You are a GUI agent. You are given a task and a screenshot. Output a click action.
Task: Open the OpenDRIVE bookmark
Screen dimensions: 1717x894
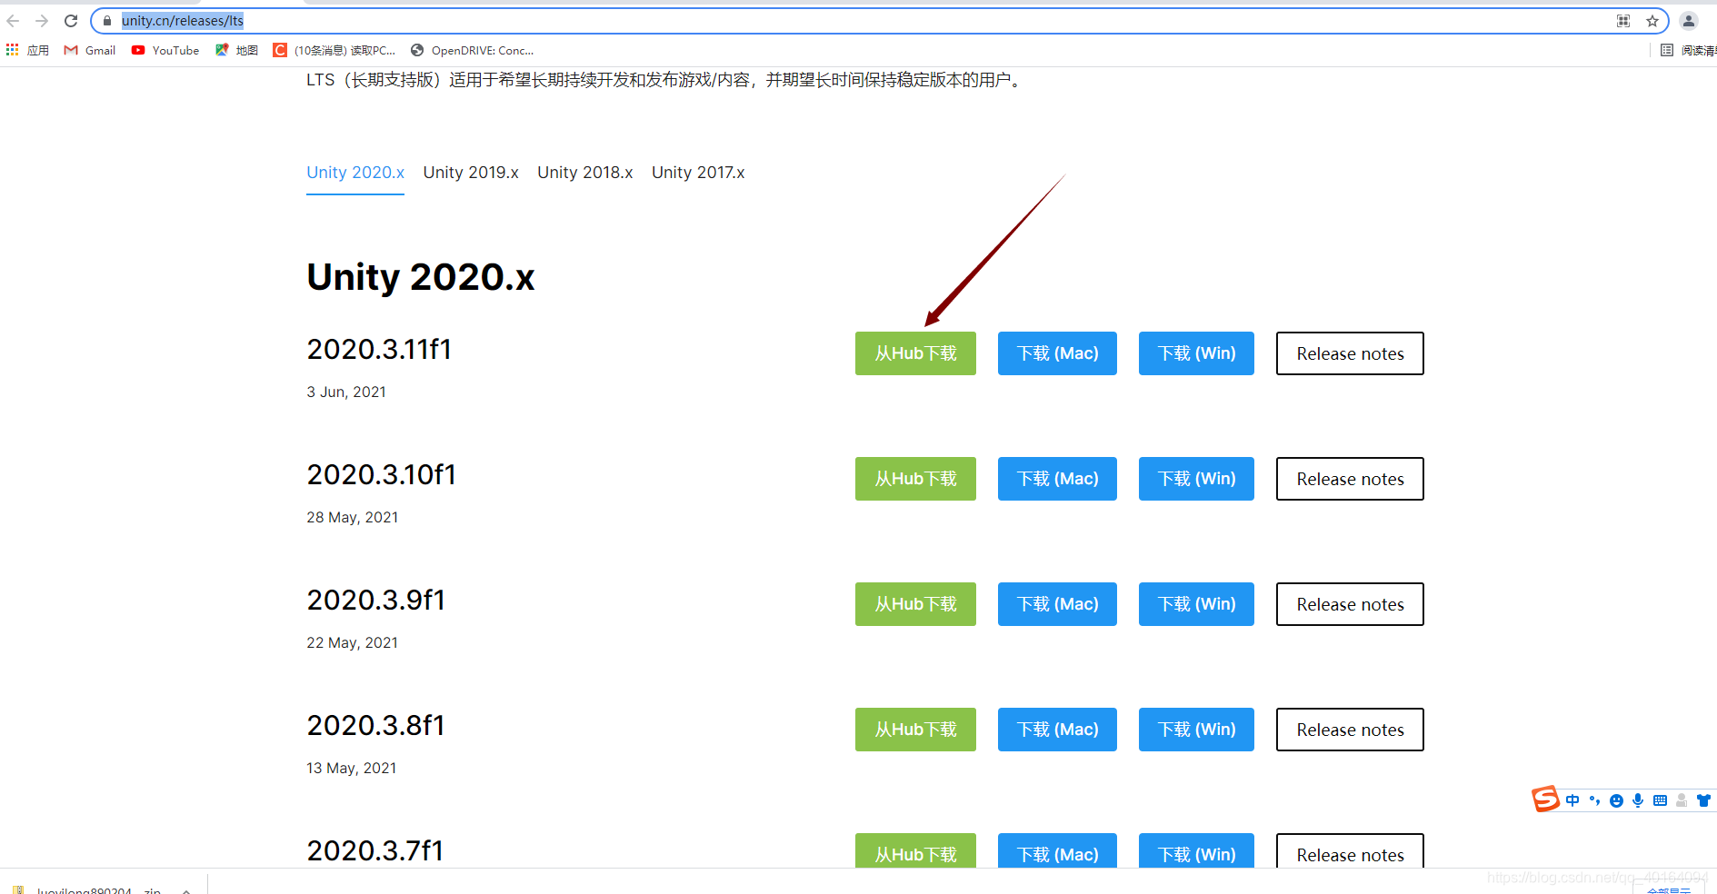473,50
